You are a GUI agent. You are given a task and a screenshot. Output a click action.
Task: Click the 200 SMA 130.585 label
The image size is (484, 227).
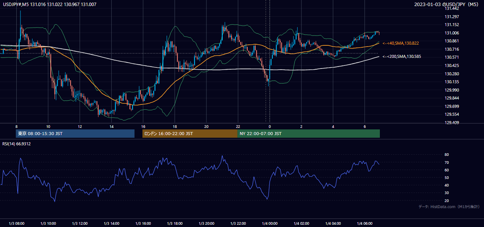pos(402,57)
